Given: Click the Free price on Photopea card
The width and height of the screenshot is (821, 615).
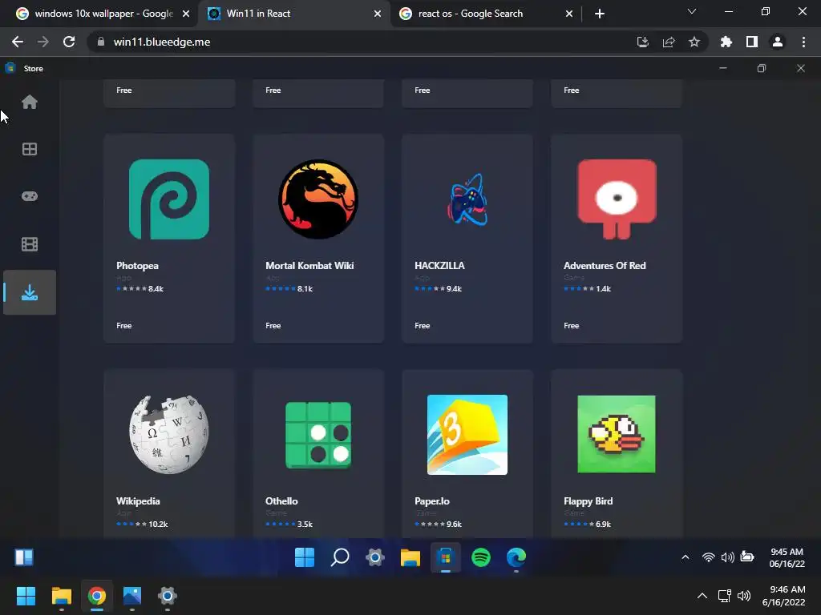Looking at the screenshot, I should tap(124, 325).
